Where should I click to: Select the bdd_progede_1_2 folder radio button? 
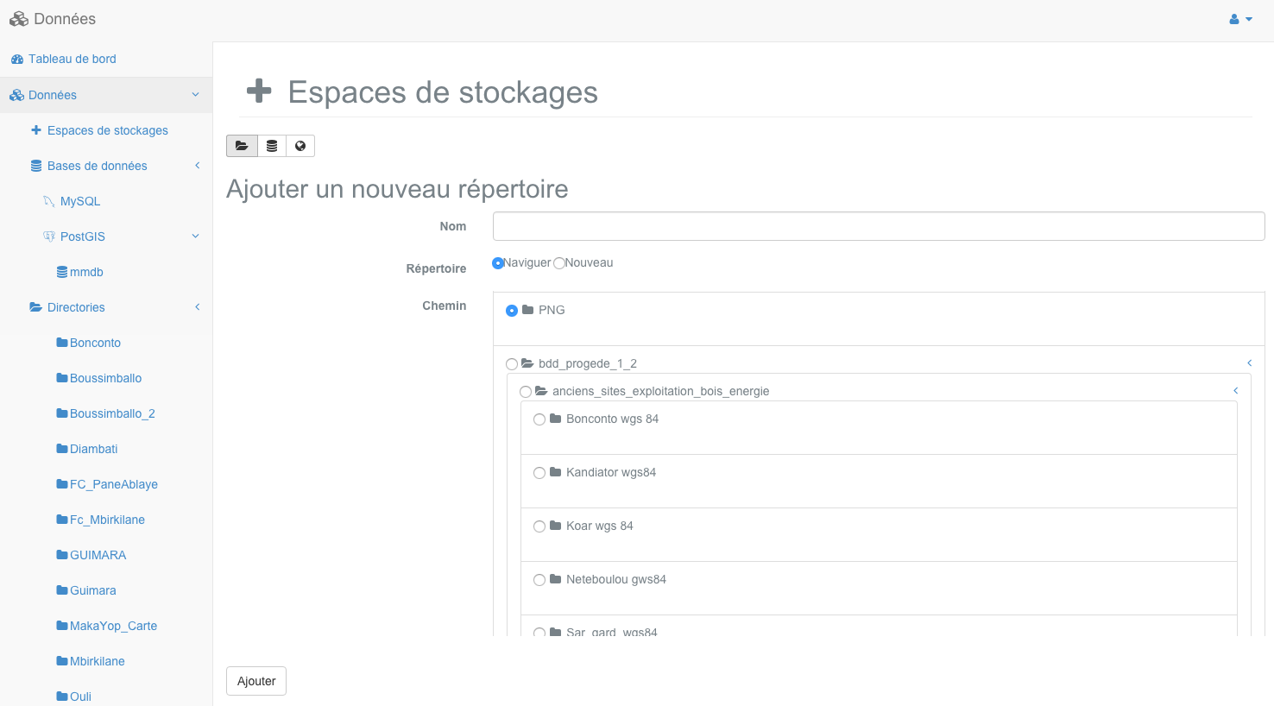(512, 364)
